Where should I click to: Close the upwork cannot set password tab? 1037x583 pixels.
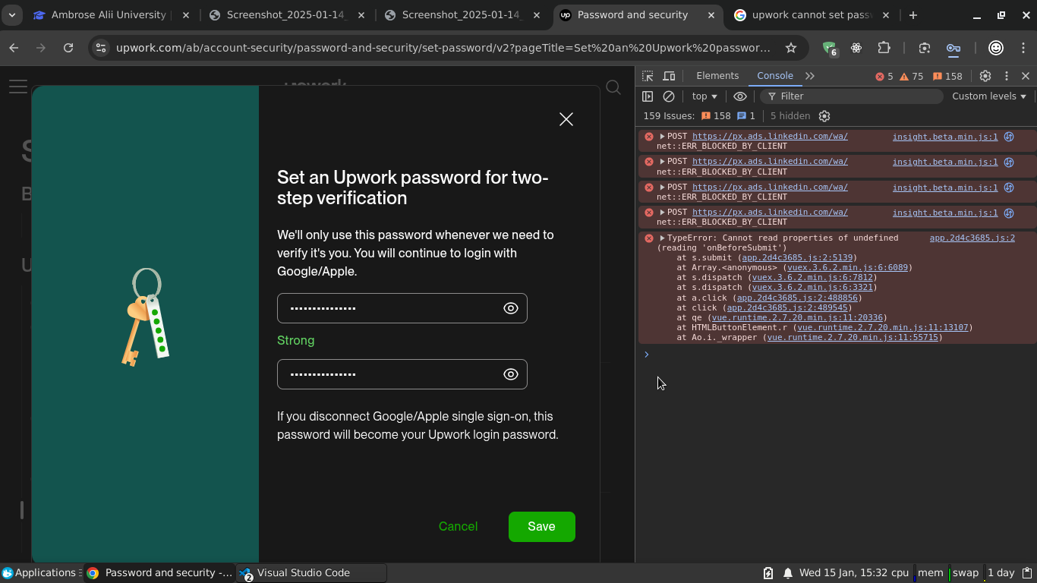coord(887,15)
